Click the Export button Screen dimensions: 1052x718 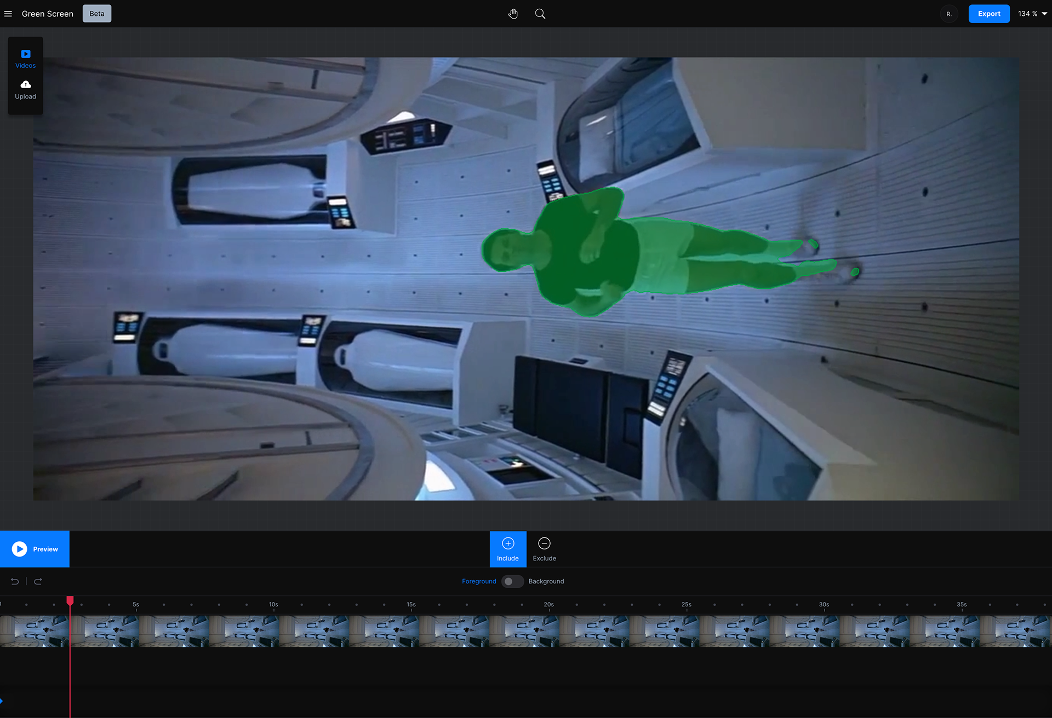(989, 14)
